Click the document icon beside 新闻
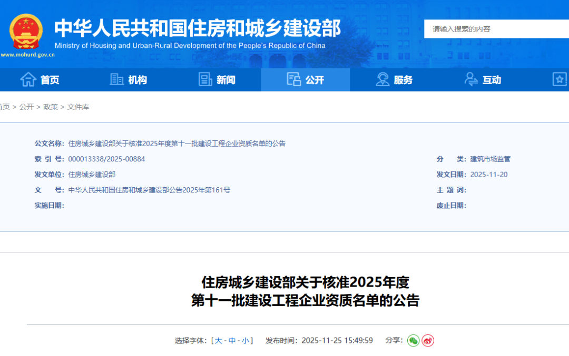This screenshot has width=569, height=356. tap(205, 79)
